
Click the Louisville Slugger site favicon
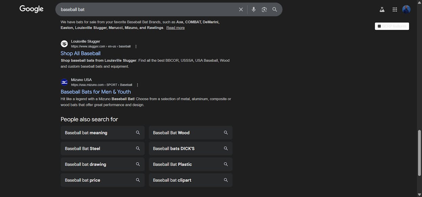point(64,44)
